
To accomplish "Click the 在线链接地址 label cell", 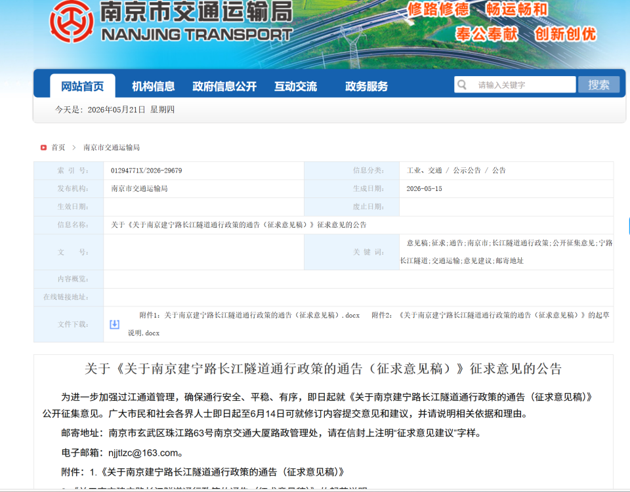I will click(x=69, y=297).
